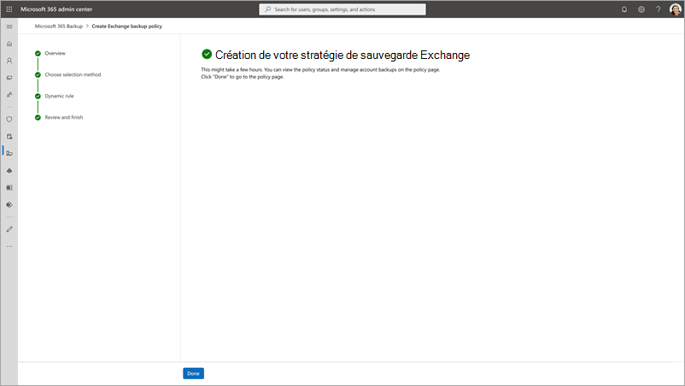The width and height of the screenshot is (685, 386).
Task: Go back to Microsoft 365 Backup breadcrumb
Action: coord(59,26)
